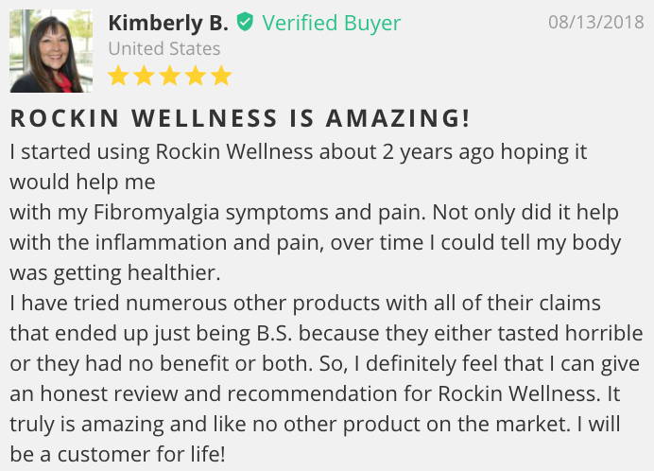This screenshot has width=654, height=471.
Task: Click the green verified shield icon
Action: pyautogui.click(x=245, y=22)
